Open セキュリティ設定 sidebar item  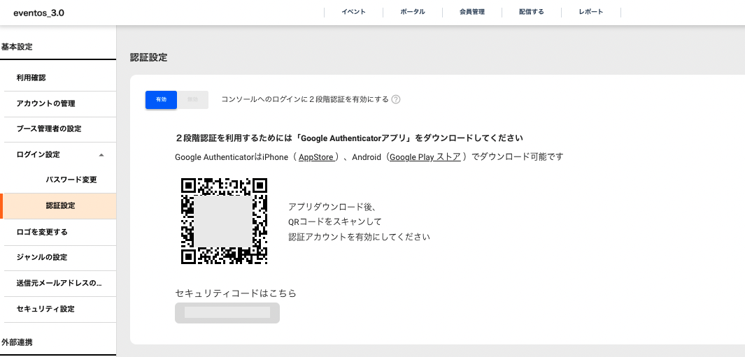pyautogui.click(x=45, y=309)
